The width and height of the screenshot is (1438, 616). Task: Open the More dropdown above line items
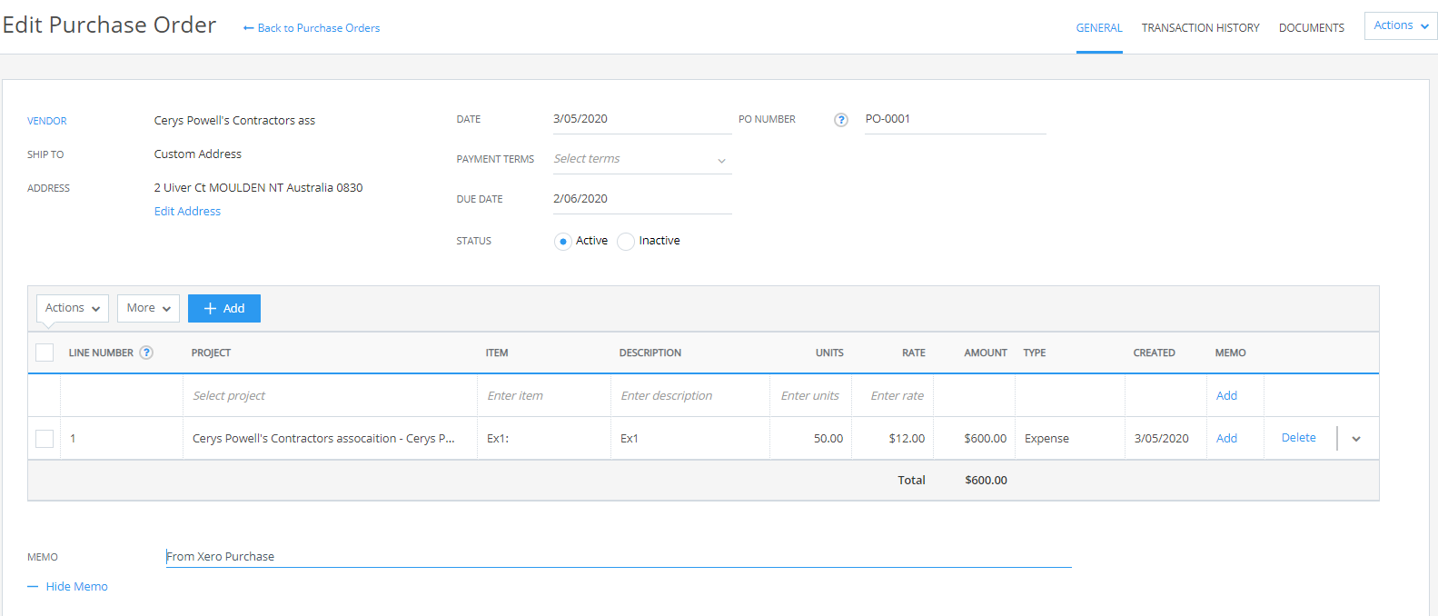tap(148, 308)
